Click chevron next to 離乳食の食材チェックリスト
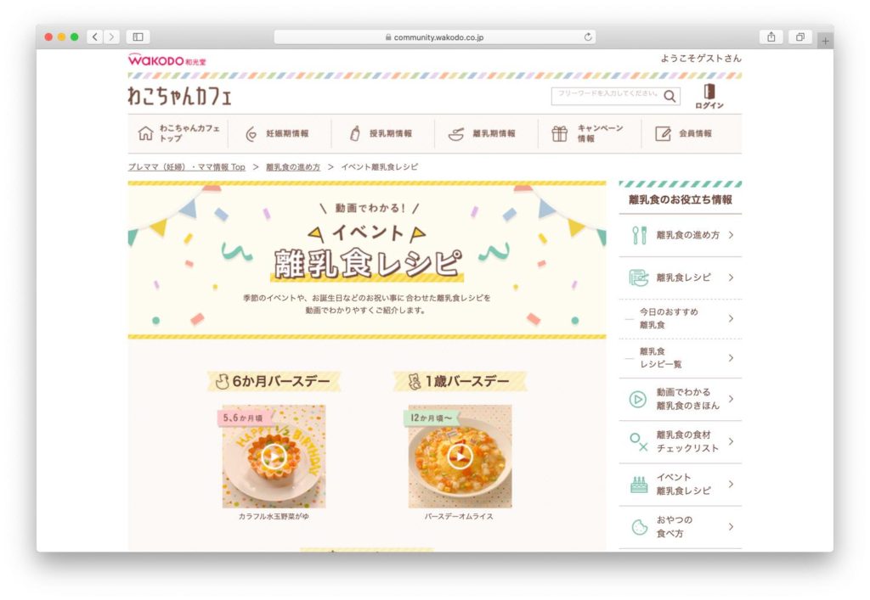870x600 pixels. 732,441
